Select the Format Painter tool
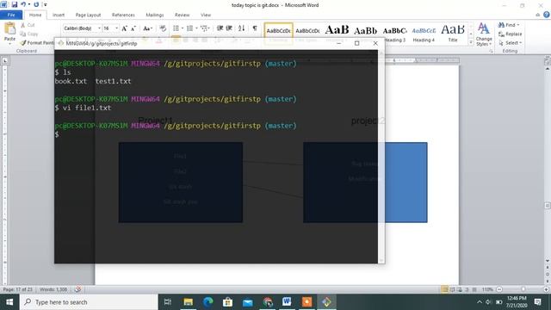This screenshot has width=551, height=310. click(37, 42)
